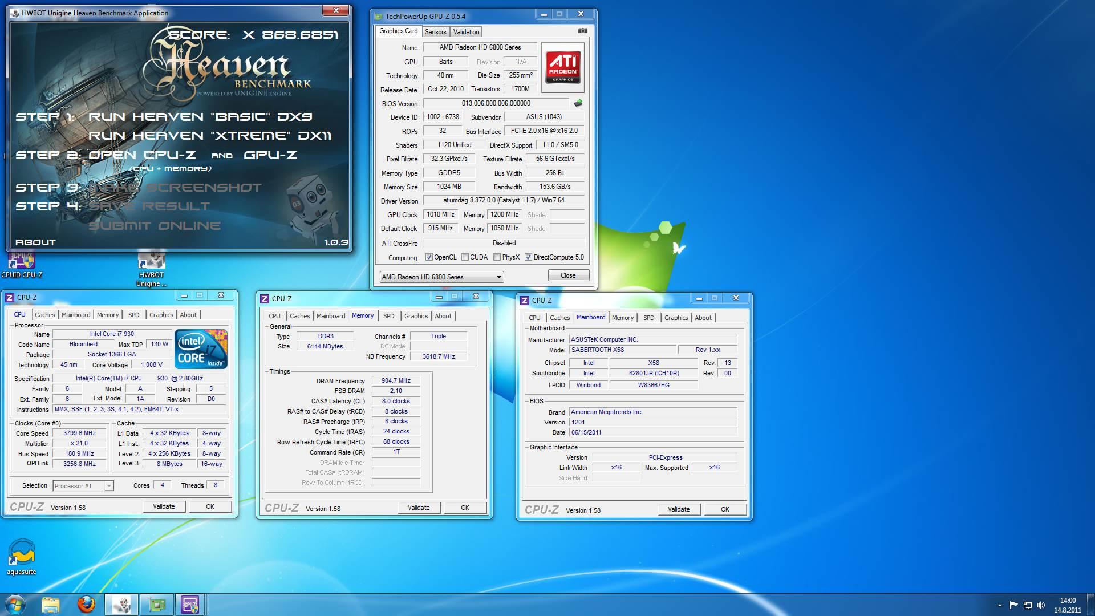Screen dimensions: 1095x616
Task: Click the network tray icon
Action: (1028, 605)
